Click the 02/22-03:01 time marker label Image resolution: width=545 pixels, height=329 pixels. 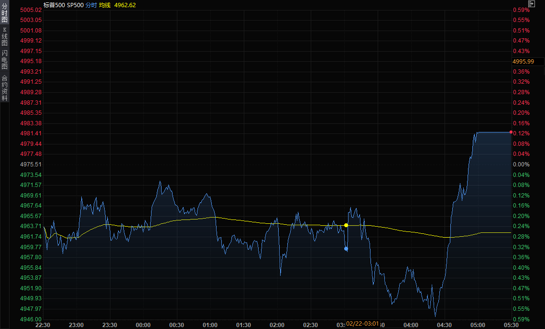point(362,324)
